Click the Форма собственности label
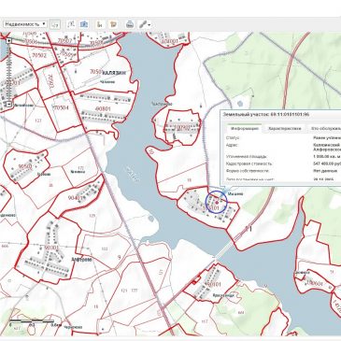Screen dimensions: 341x341 point(248,171)
